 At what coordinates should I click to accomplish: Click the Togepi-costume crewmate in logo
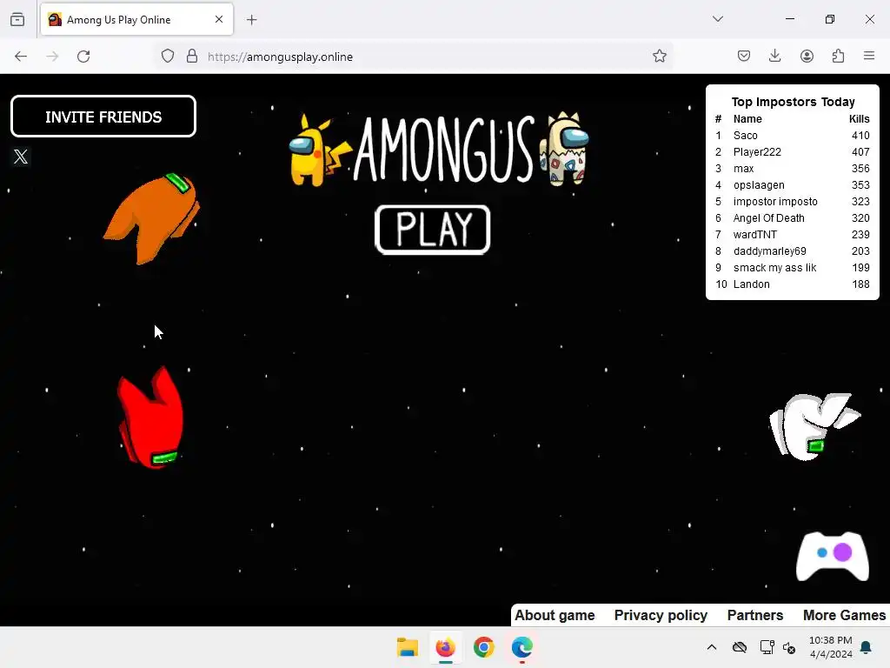coord(565,149)
